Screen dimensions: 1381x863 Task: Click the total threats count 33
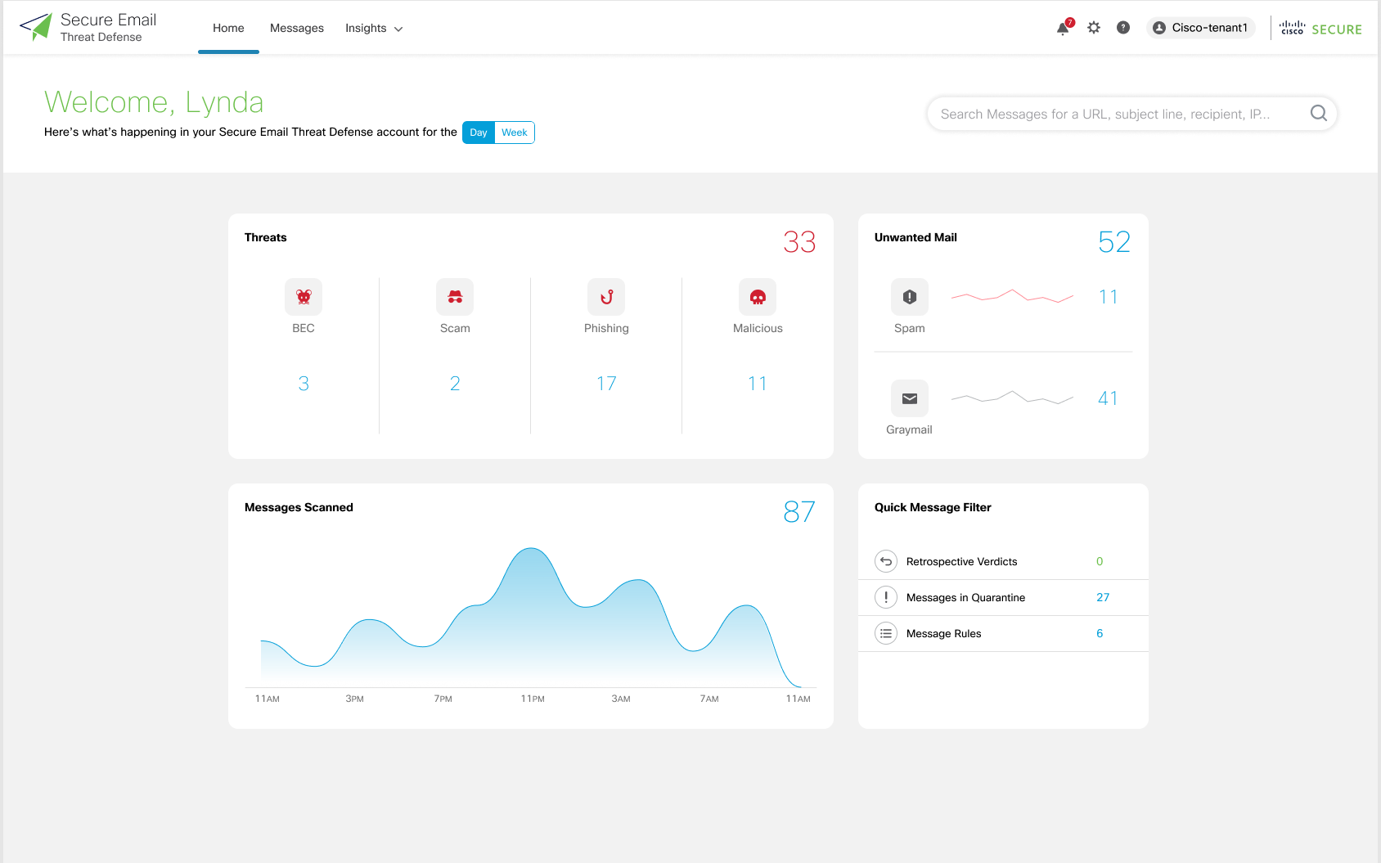[x=799, y=242]
